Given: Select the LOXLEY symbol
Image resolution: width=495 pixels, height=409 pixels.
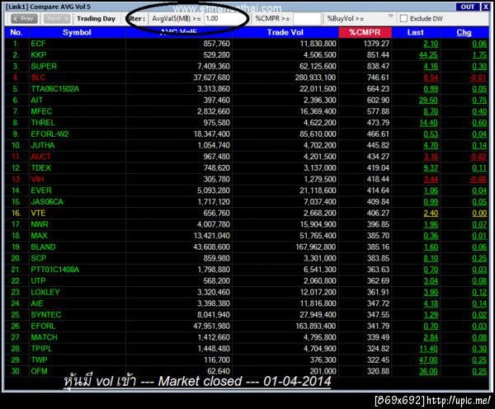Looking at the screenshot, I should 45,292.
